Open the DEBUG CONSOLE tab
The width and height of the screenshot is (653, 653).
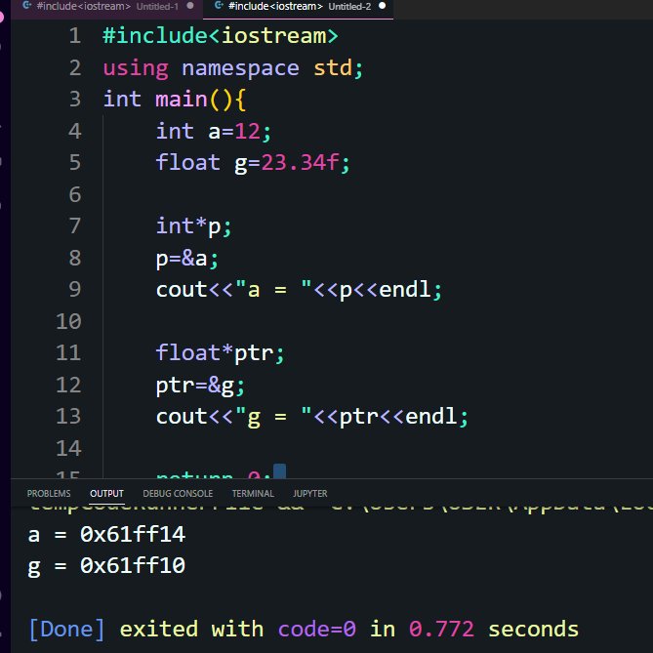pos(178,494)
